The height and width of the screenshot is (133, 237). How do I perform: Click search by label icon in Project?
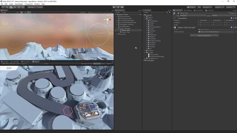click(x=170, y=13)
